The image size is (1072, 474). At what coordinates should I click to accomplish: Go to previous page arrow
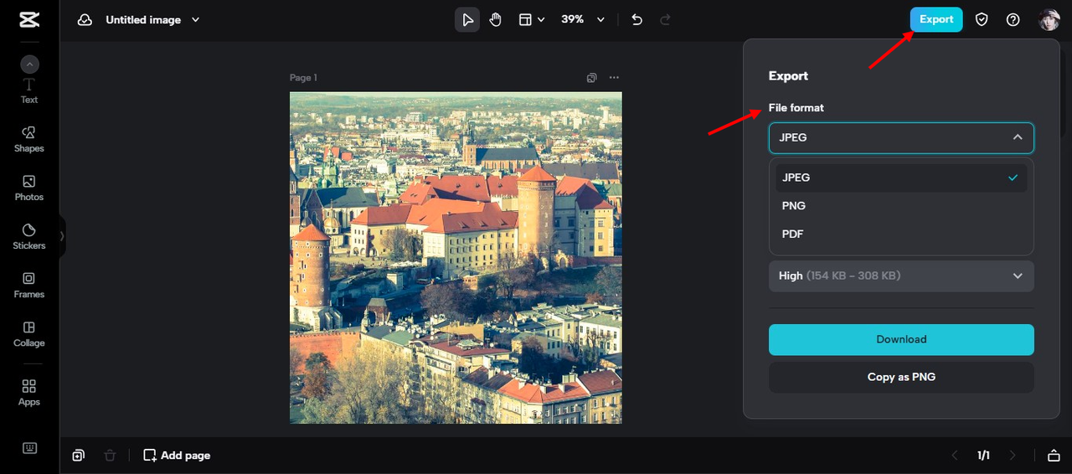click(x=955, y=456)
